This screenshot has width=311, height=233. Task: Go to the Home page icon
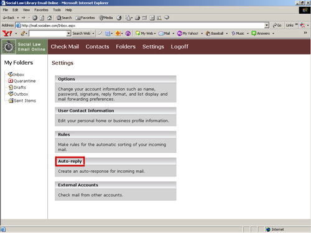coord(49,18)
